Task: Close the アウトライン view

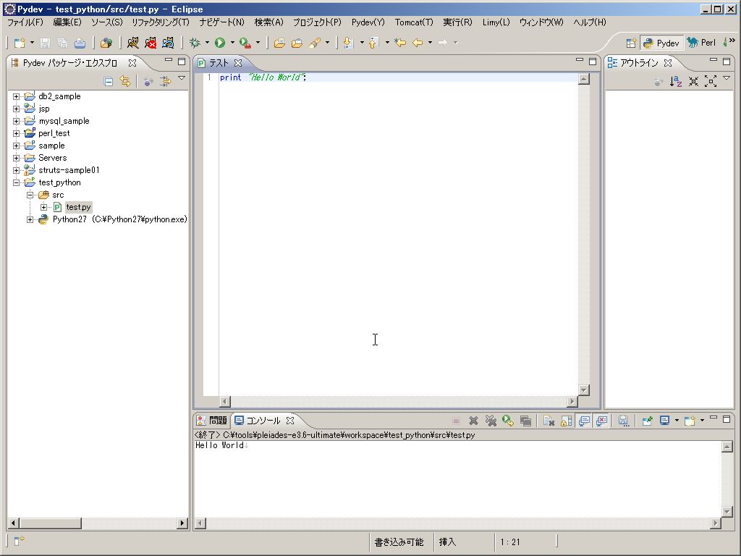Action: click(668, 63)
